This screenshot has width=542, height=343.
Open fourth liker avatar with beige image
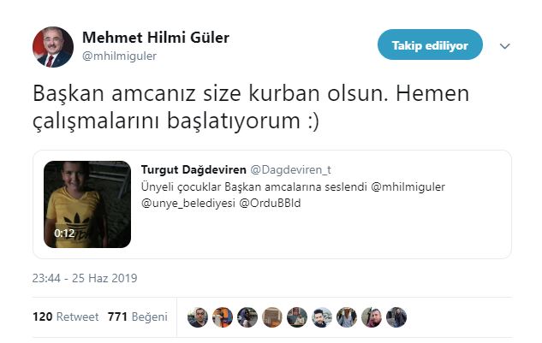pyautogui.click(x=272, y=317)
